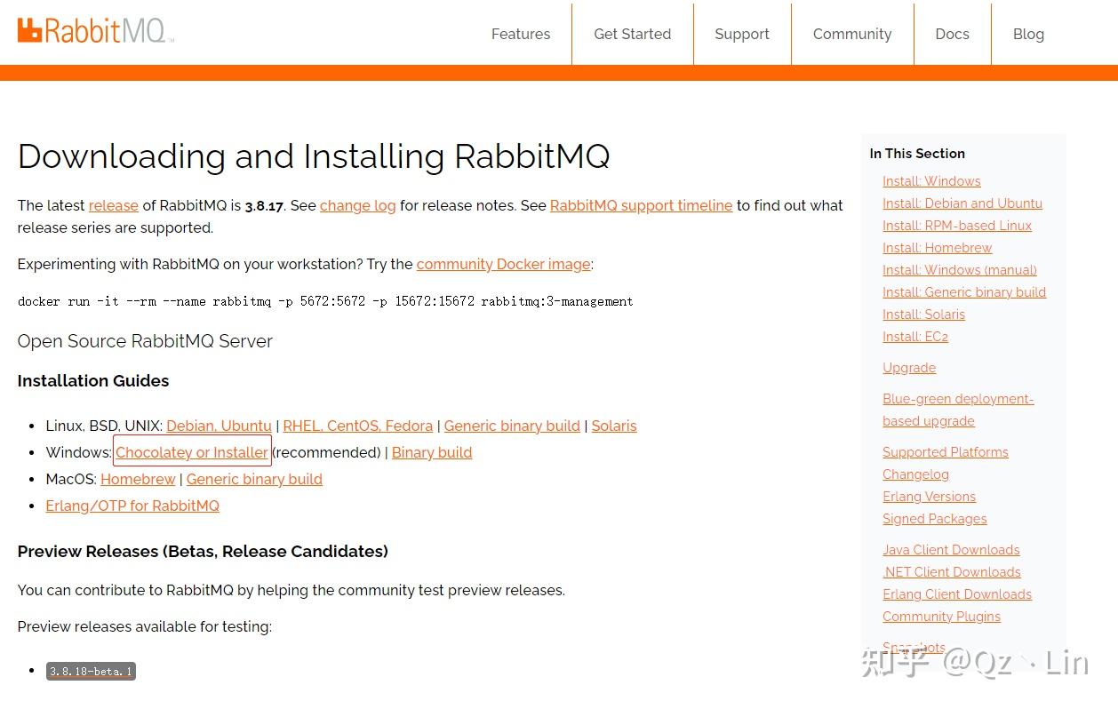
Task: Open the Docs section
Action: pos(952,34)
